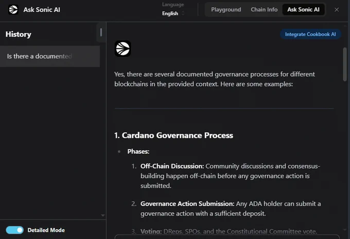Image resolution: width=350 pixels, height=239 pixels.
Task: Close the Ask Sonic AI panel
Action: [x=337, y=10]
